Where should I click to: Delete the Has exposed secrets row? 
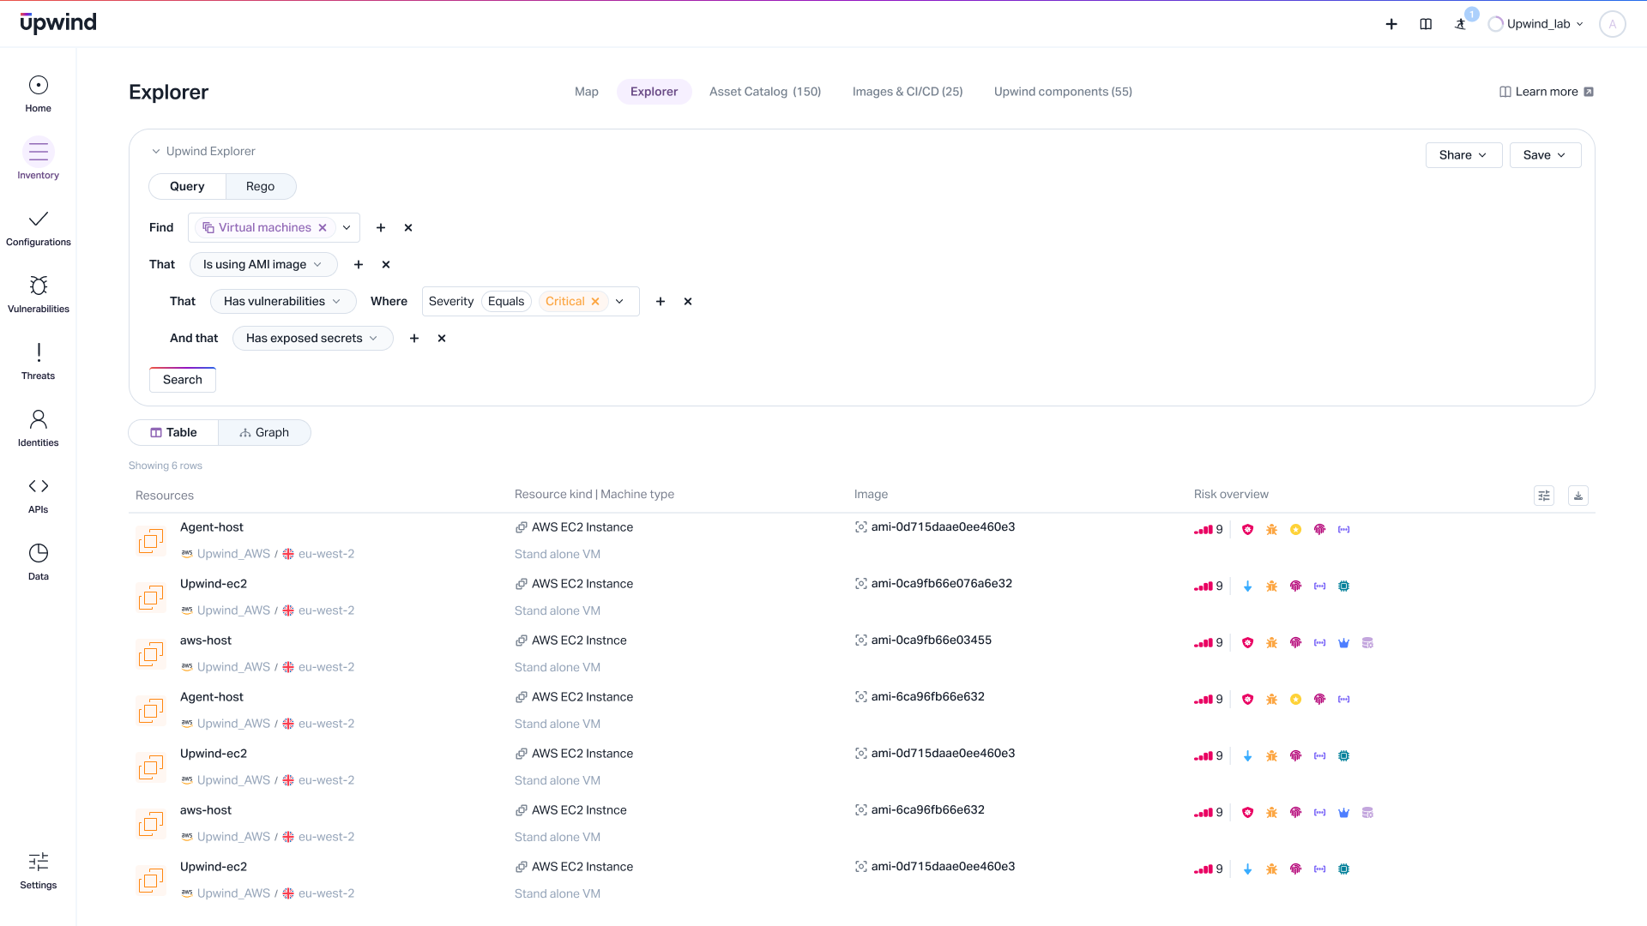442,339
